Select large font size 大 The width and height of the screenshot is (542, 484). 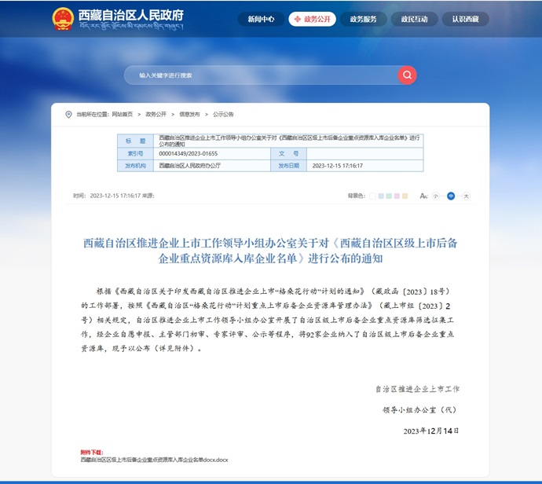tap(466, 196)
